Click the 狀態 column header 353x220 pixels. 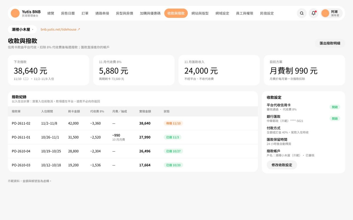(167, 111)
